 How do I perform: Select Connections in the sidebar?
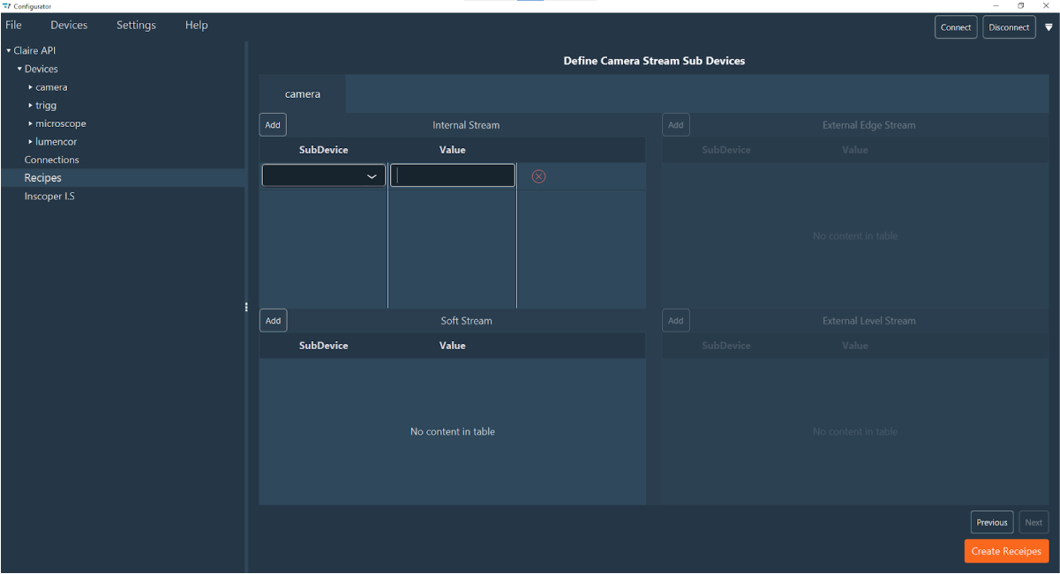coord(52,160)
